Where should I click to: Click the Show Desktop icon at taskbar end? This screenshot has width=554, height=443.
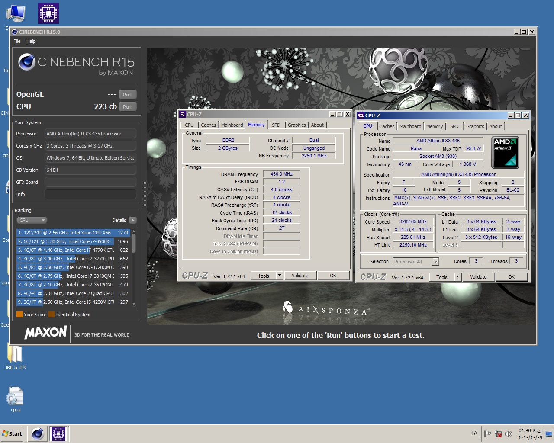click(x=549, y=433)
